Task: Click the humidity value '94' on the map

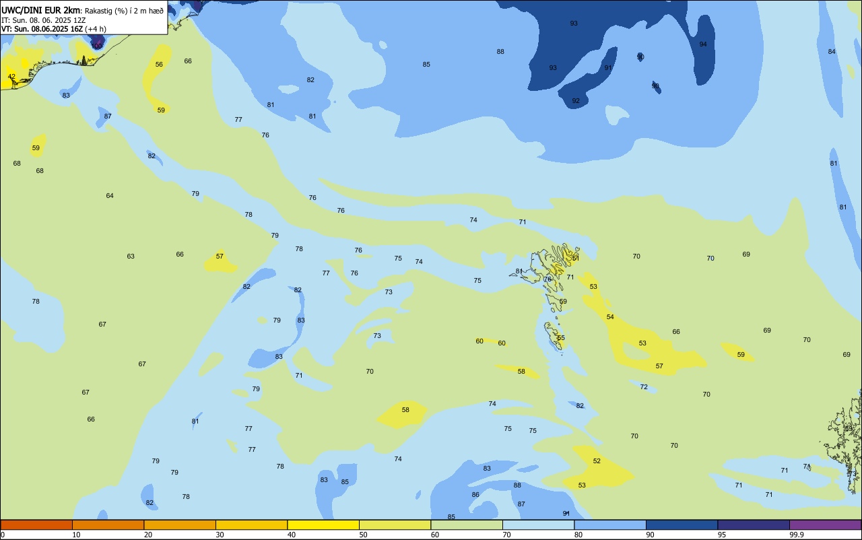Action: pos(703,44)
